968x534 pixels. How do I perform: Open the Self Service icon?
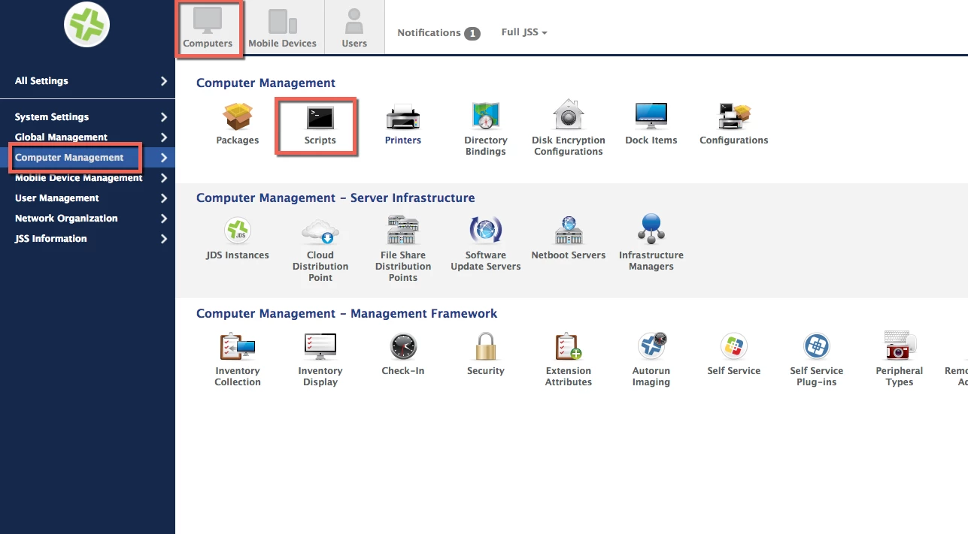tap(734, 346)
